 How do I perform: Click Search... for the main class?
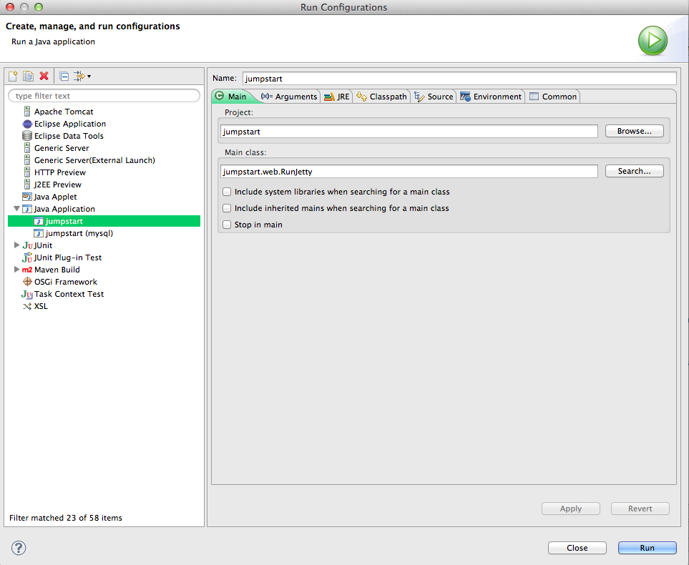point(634,171)
